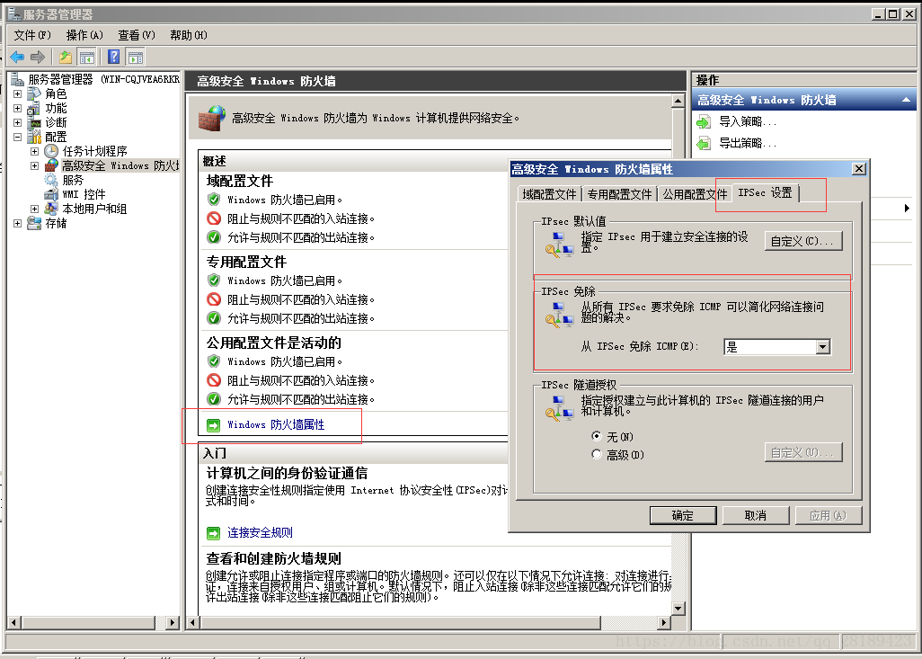922x659 pixels.
Task: Open the 连接安全规则 link
Action: pyautogui.click(x=260, y=533)
